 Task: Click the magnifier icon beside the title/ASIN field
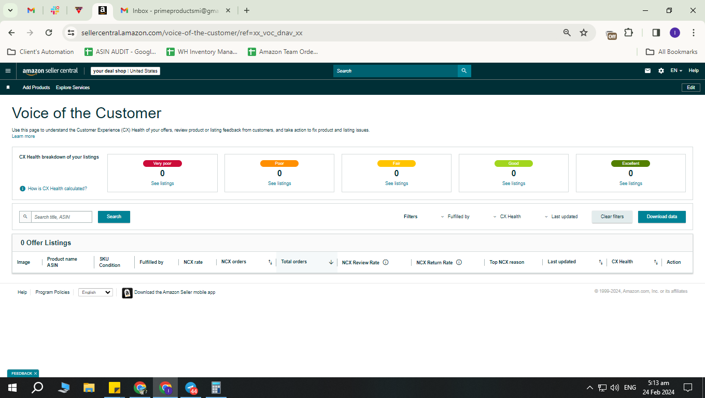coord(25,217)
